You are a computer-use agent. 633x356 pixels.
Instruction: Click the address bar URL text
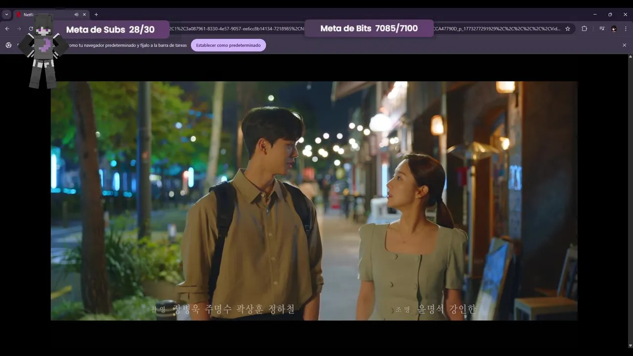(x=365, y=29)
